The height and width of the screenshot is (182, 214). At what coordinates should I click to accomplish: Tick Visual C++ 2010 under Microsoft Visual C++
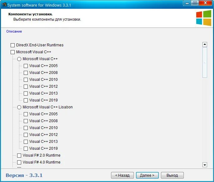[x=26, y=80]
